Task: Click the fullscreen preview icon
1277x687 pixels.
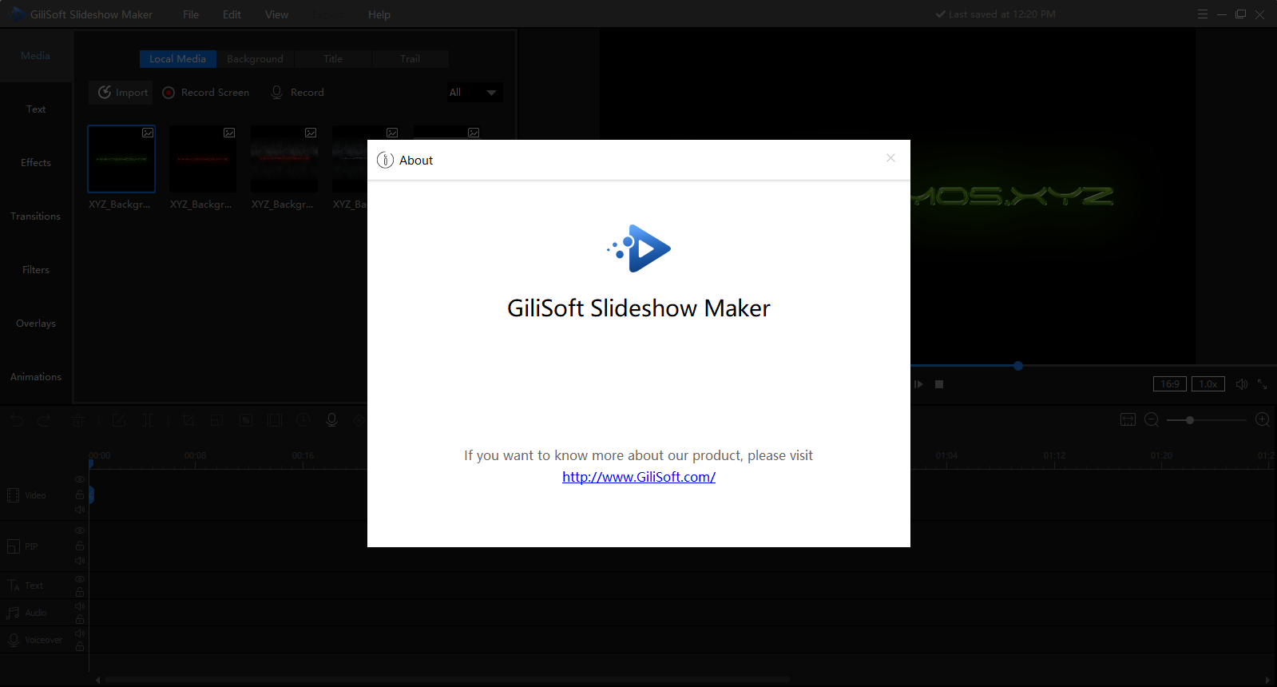Action: click(1263, 384)
